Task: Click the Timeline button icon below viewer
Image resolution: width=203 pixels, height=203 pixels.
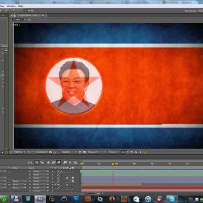Action: point(131,152)
